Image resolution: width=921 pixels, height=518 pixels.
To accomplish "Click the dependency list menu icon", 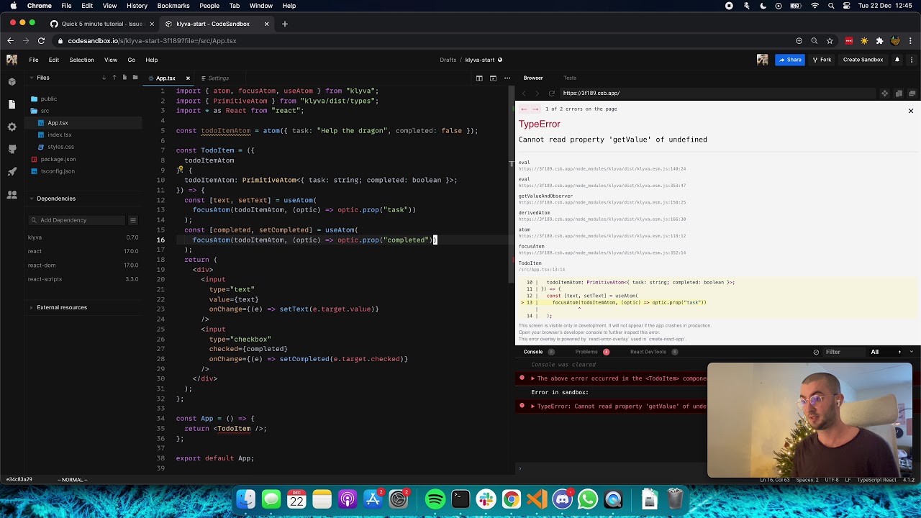I will click(x=132, y=220).
